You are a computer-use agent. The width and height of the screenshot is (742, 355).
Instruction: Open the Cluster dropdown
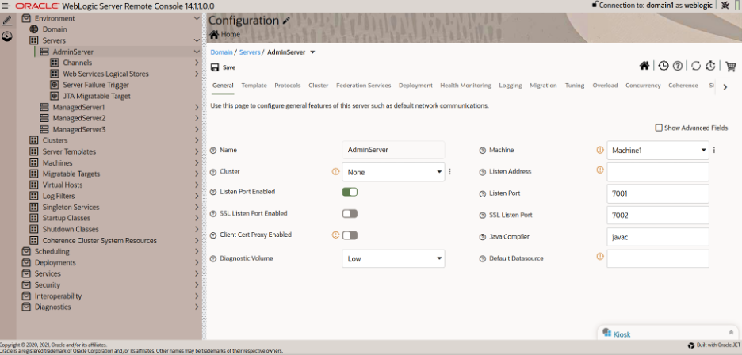click(393, 172)
